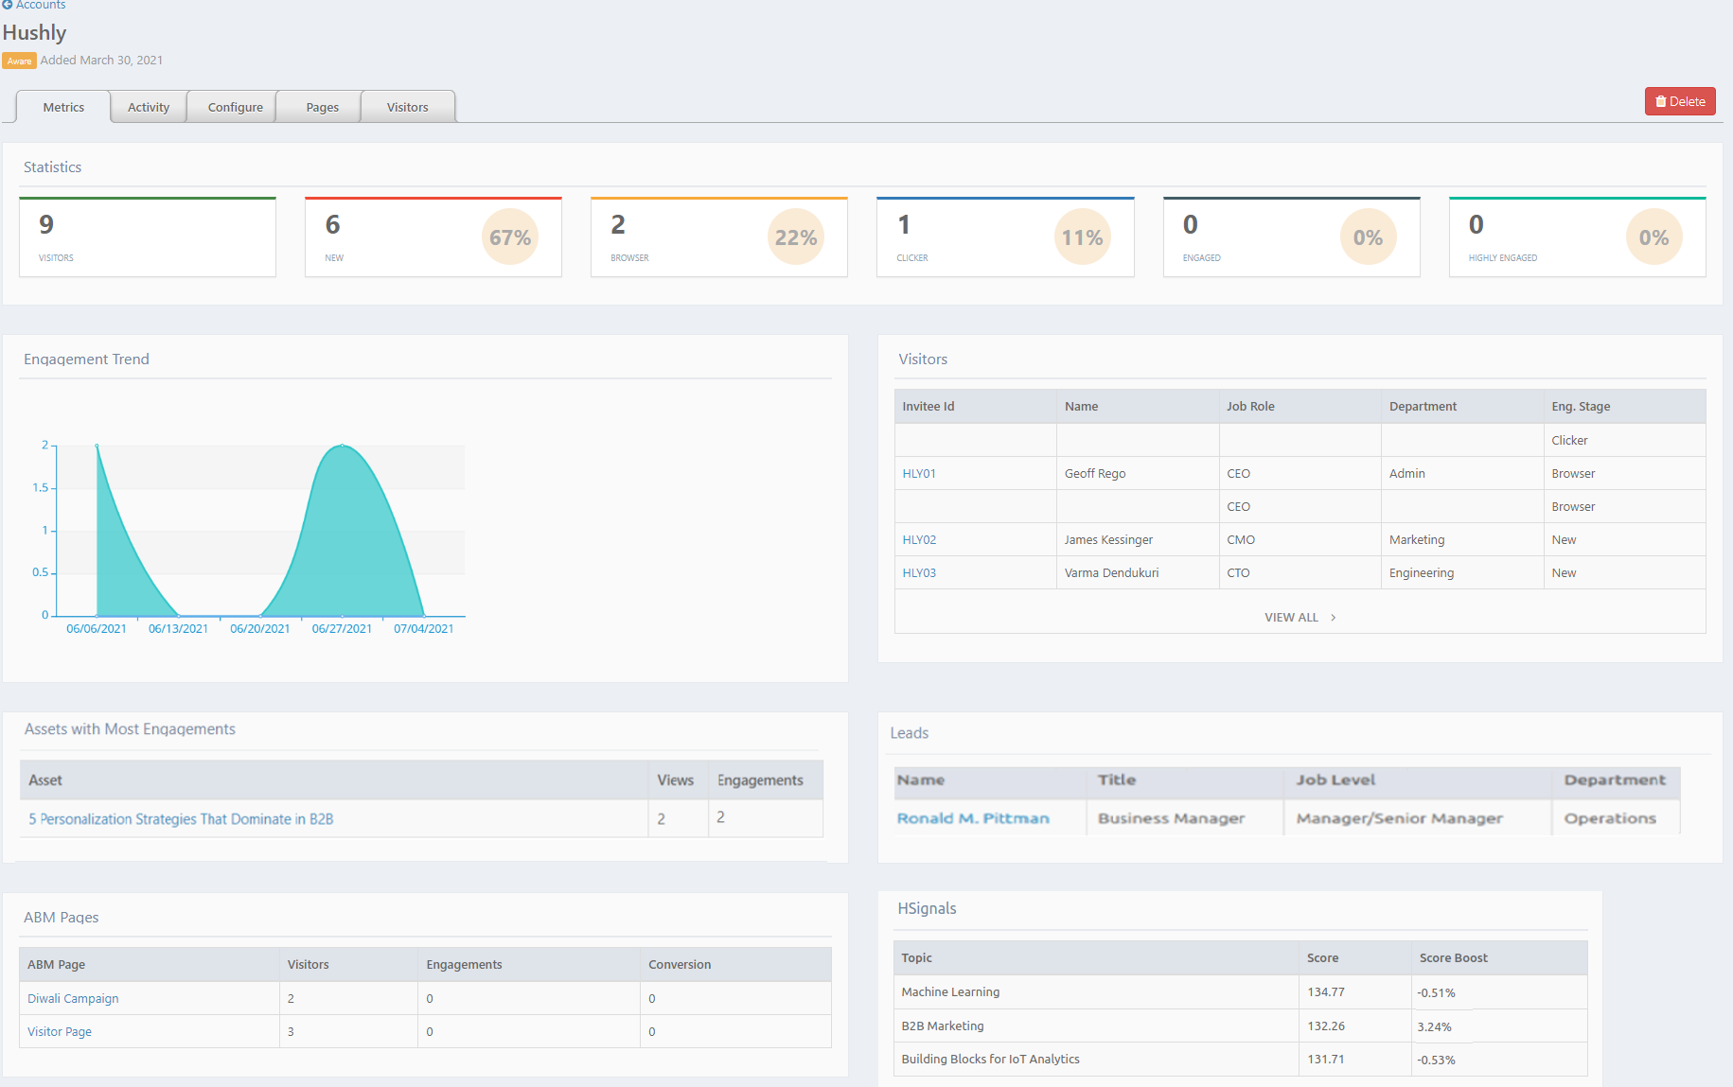Click the 06/13/2021 axis date label
The height and width of the screenshot is (1087, 1733).
click(178, 629)
